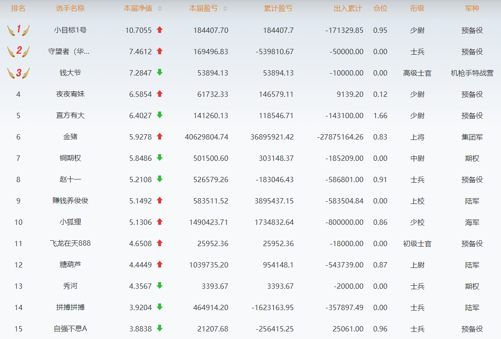Select player name 拼搏拼搏

coord(70,307)
